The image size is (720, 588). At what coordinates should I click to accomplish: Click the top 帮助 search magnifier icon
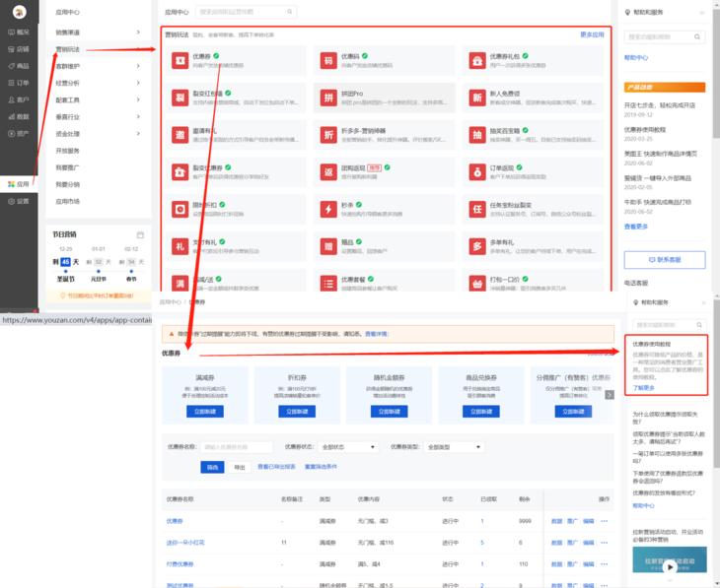697,36
